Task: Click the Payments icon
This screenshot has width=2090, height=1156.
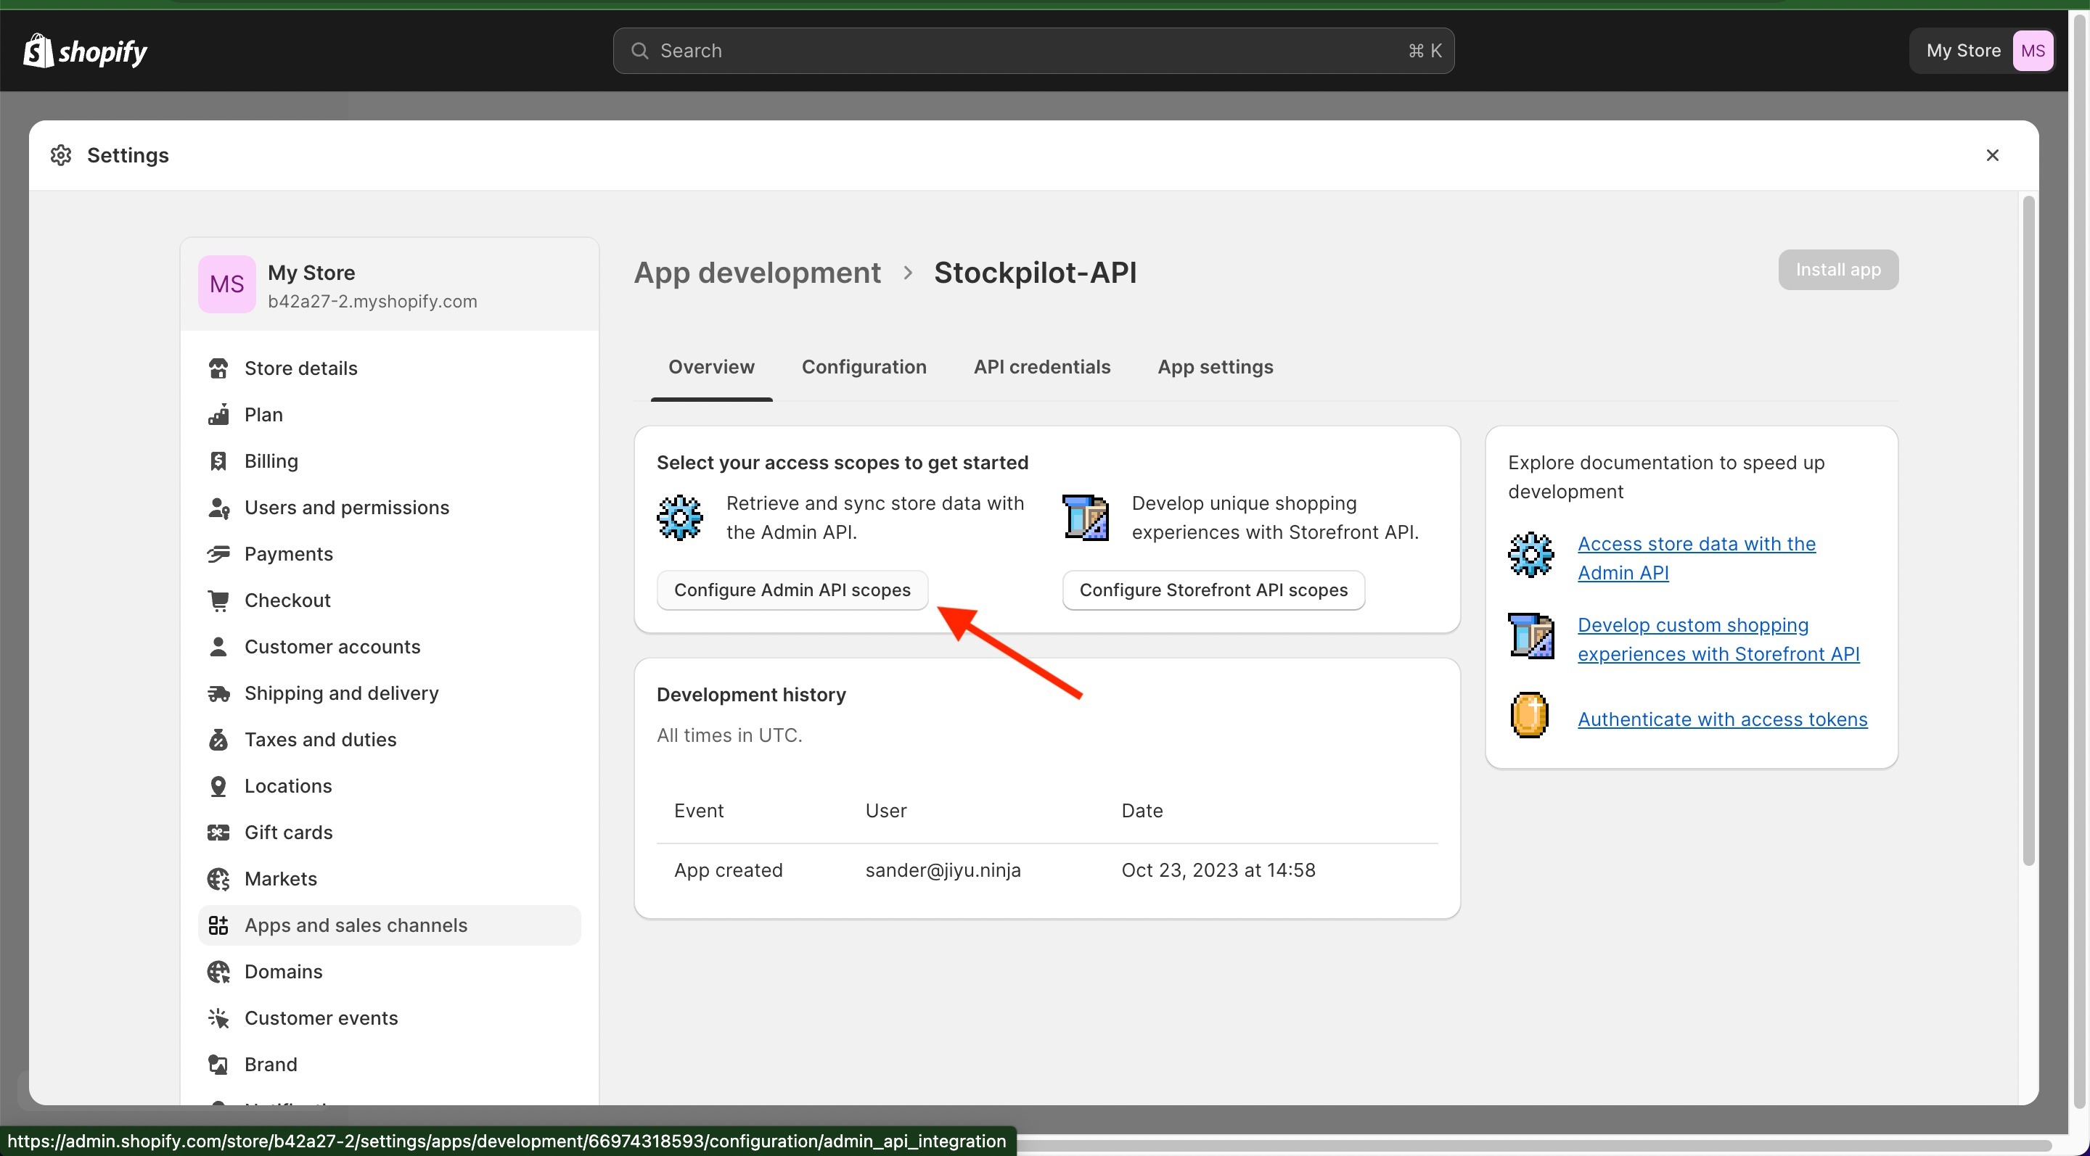Action: coord(218,553)
